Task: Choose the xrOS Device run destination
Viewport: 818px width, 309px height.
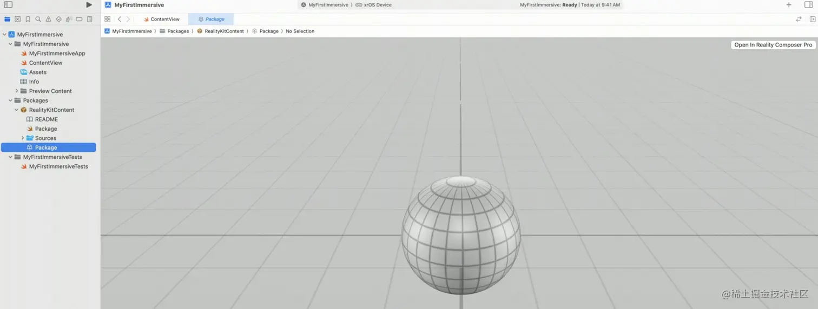Action: pos(374,5)
